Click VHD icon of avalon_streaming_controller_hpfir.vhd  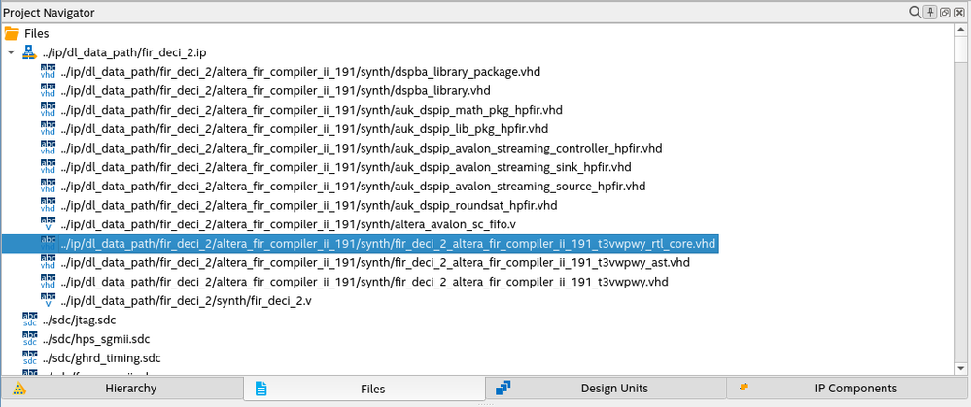click(x=48, y=148)
